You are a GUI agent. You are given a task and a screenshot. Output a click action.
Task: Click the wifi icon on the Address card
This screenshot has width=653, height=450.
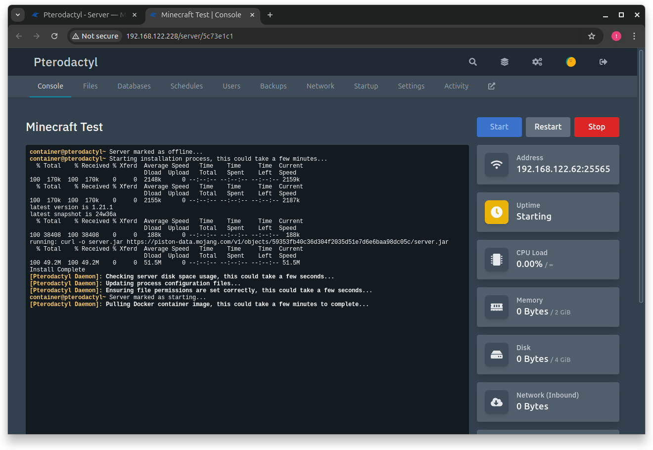click(x=497, y=165)
